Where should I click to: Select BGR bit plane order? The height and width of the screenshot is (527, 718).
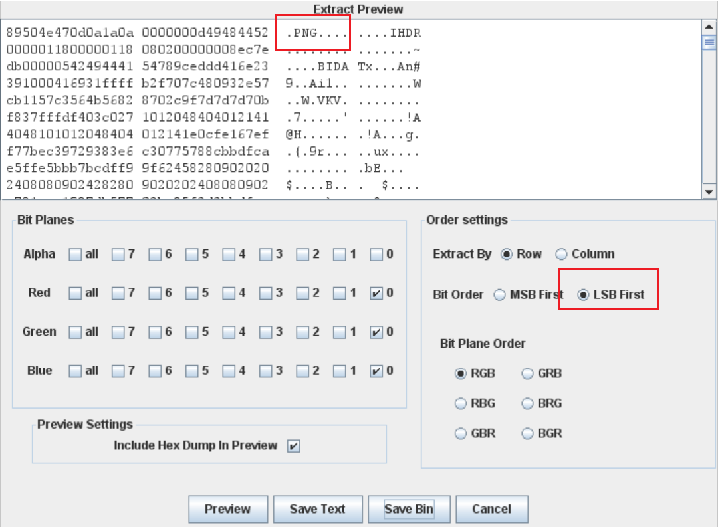pos(527,433)
